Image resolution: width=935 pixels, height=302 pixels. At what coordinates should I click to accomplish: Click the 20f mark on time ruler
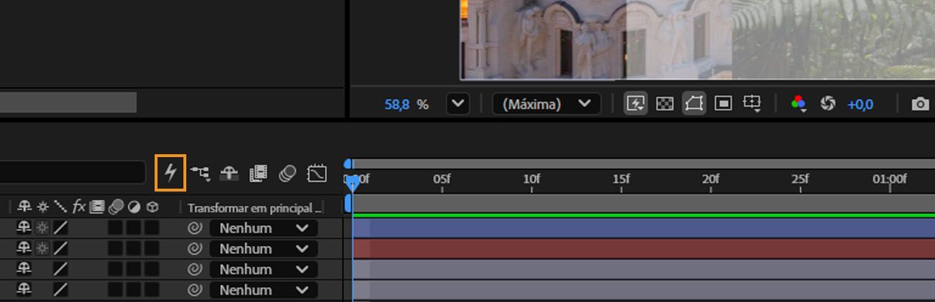(x=711, y=179)
